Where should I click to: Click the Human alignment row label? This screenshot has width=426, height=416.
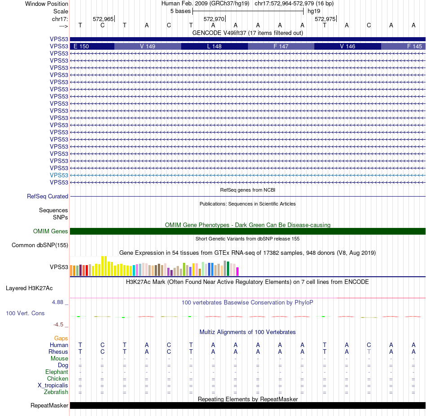59,345
